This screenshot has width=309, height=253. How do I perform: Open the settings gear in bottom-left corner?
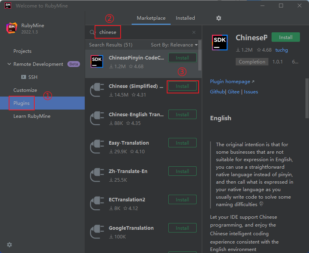click(x=9, y=245)
